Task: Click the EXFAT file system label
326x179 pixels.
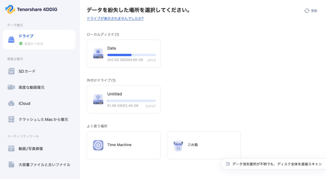Action: point(151,106)
